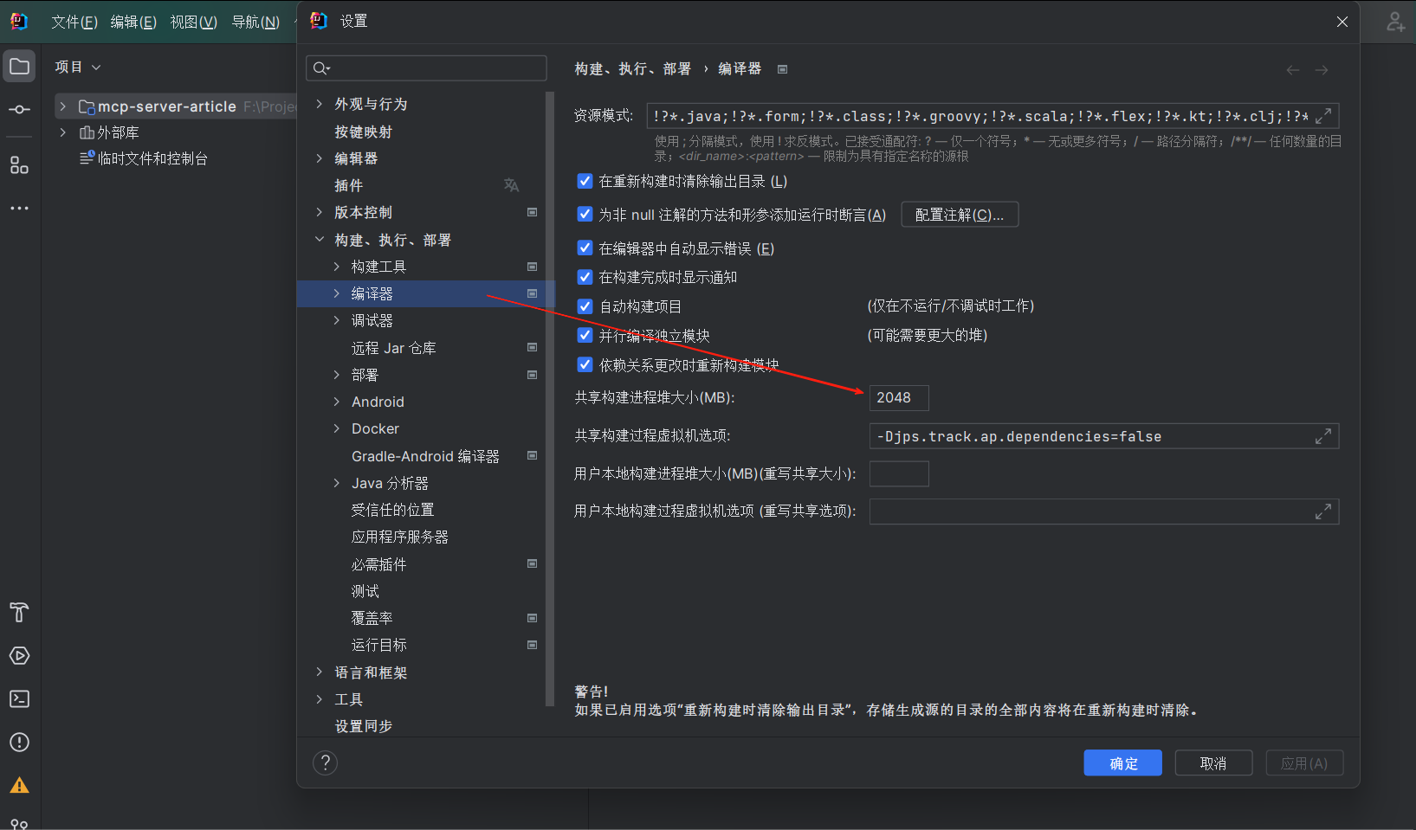1416x830 pixels.
Task: Open the 编辑(E) menu
Action: pos(133,22)
